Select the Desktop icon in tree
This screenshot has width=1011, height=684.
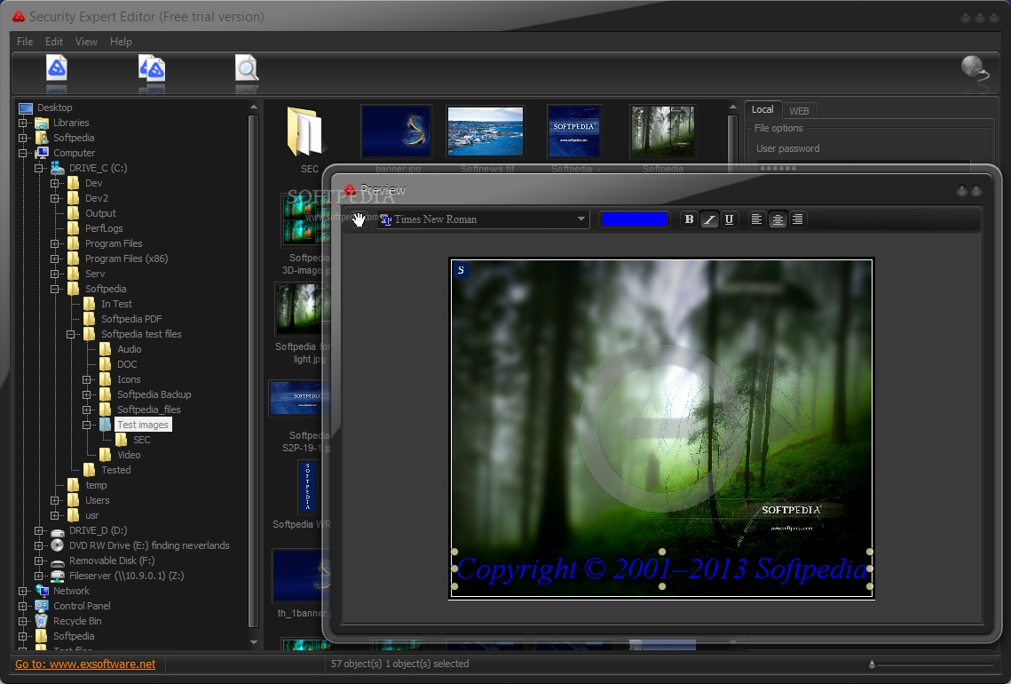26,107
